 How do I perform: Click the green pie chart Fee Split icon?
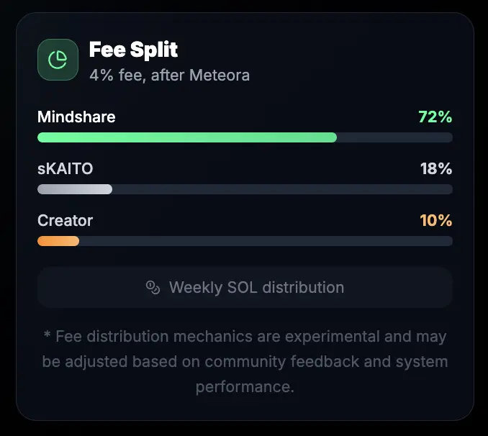pos(58,60)
